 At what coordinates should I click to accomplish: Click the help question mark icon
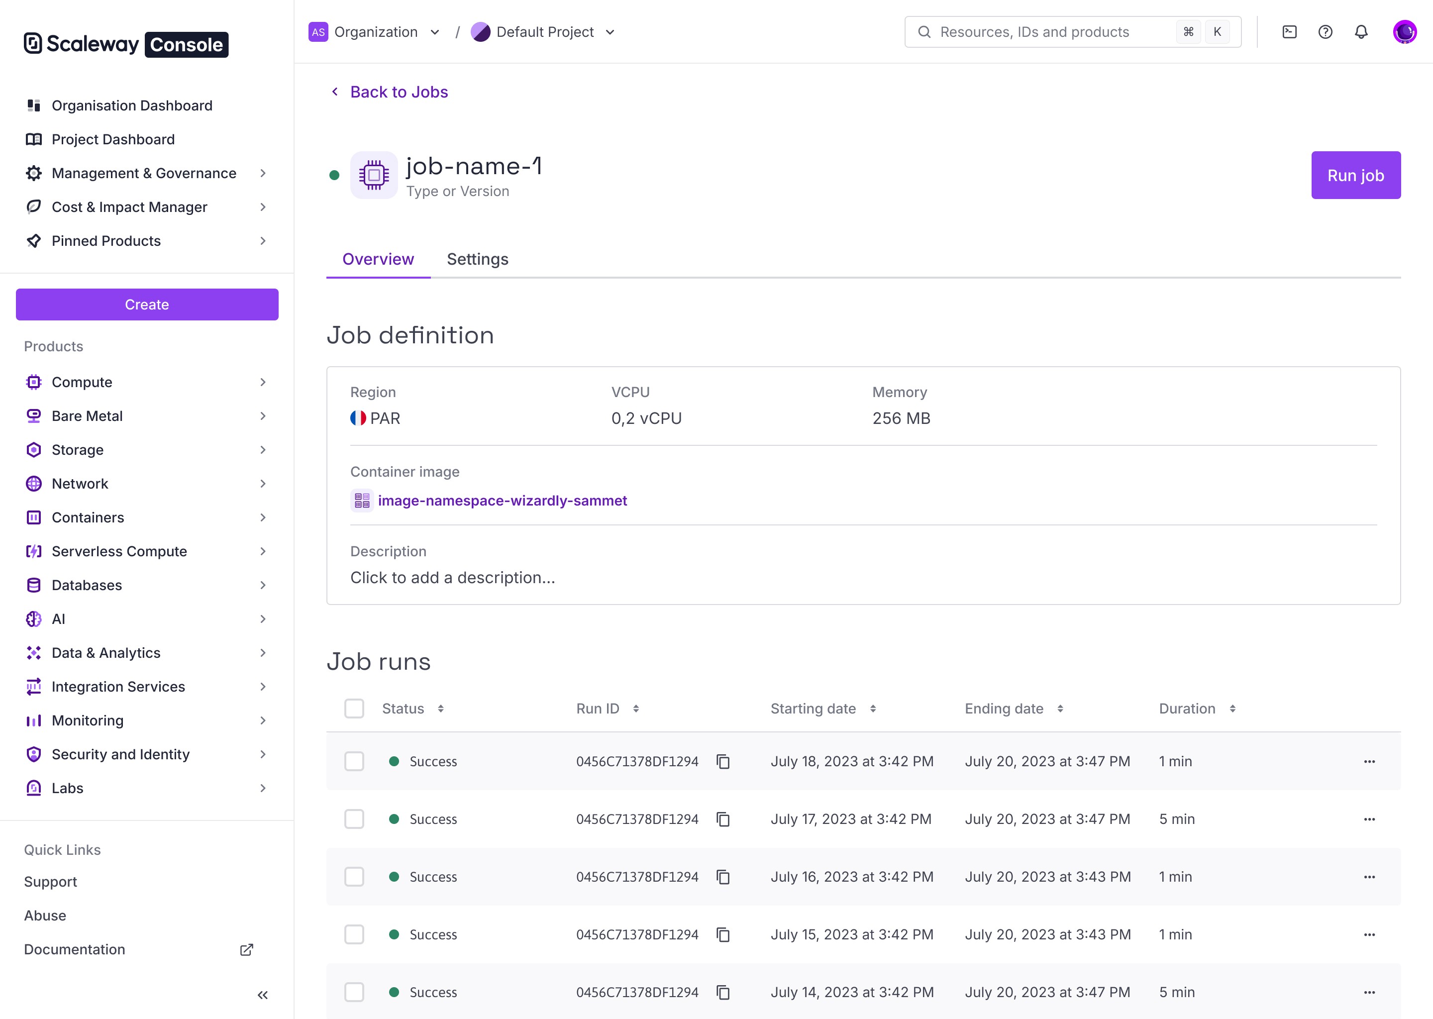pos(1325,32)
